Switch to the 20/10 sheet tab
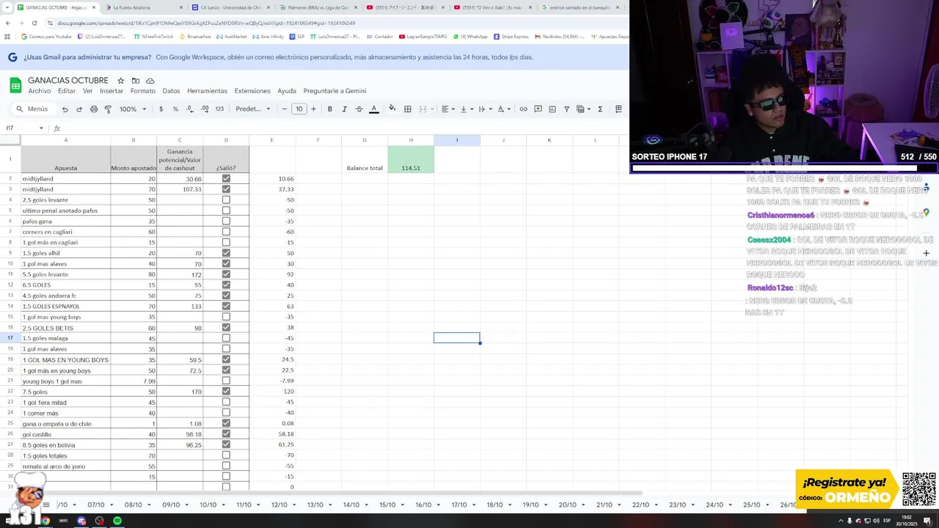This screenshot has height=528, width=939. [567, 505]
